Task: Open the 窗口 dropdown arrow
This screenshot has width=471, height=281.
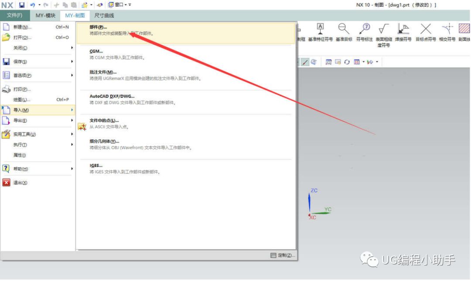Action: 126,5
